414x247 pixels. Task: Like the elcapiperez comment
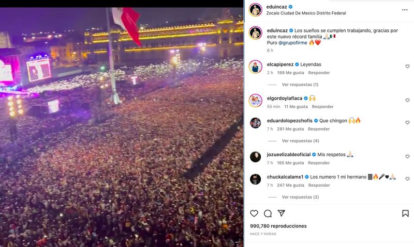pos(407,67)
